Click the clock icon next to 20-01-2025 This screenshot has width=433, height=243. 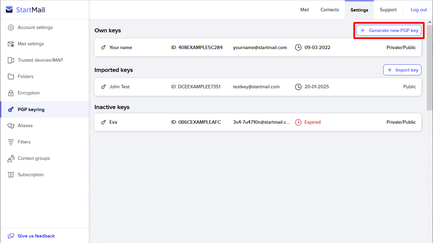[298, 87]
